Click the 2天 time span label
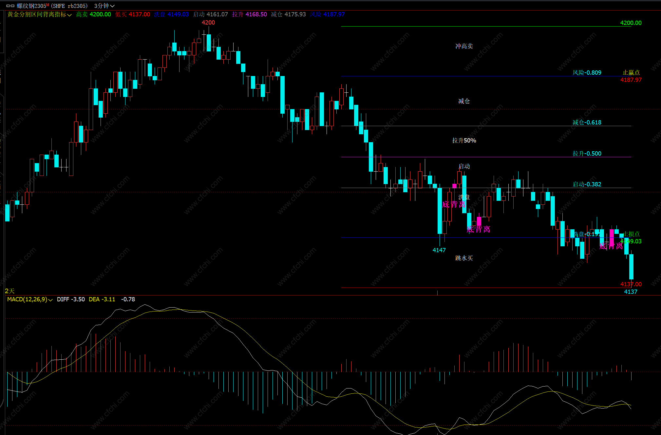 pos(10,291)
